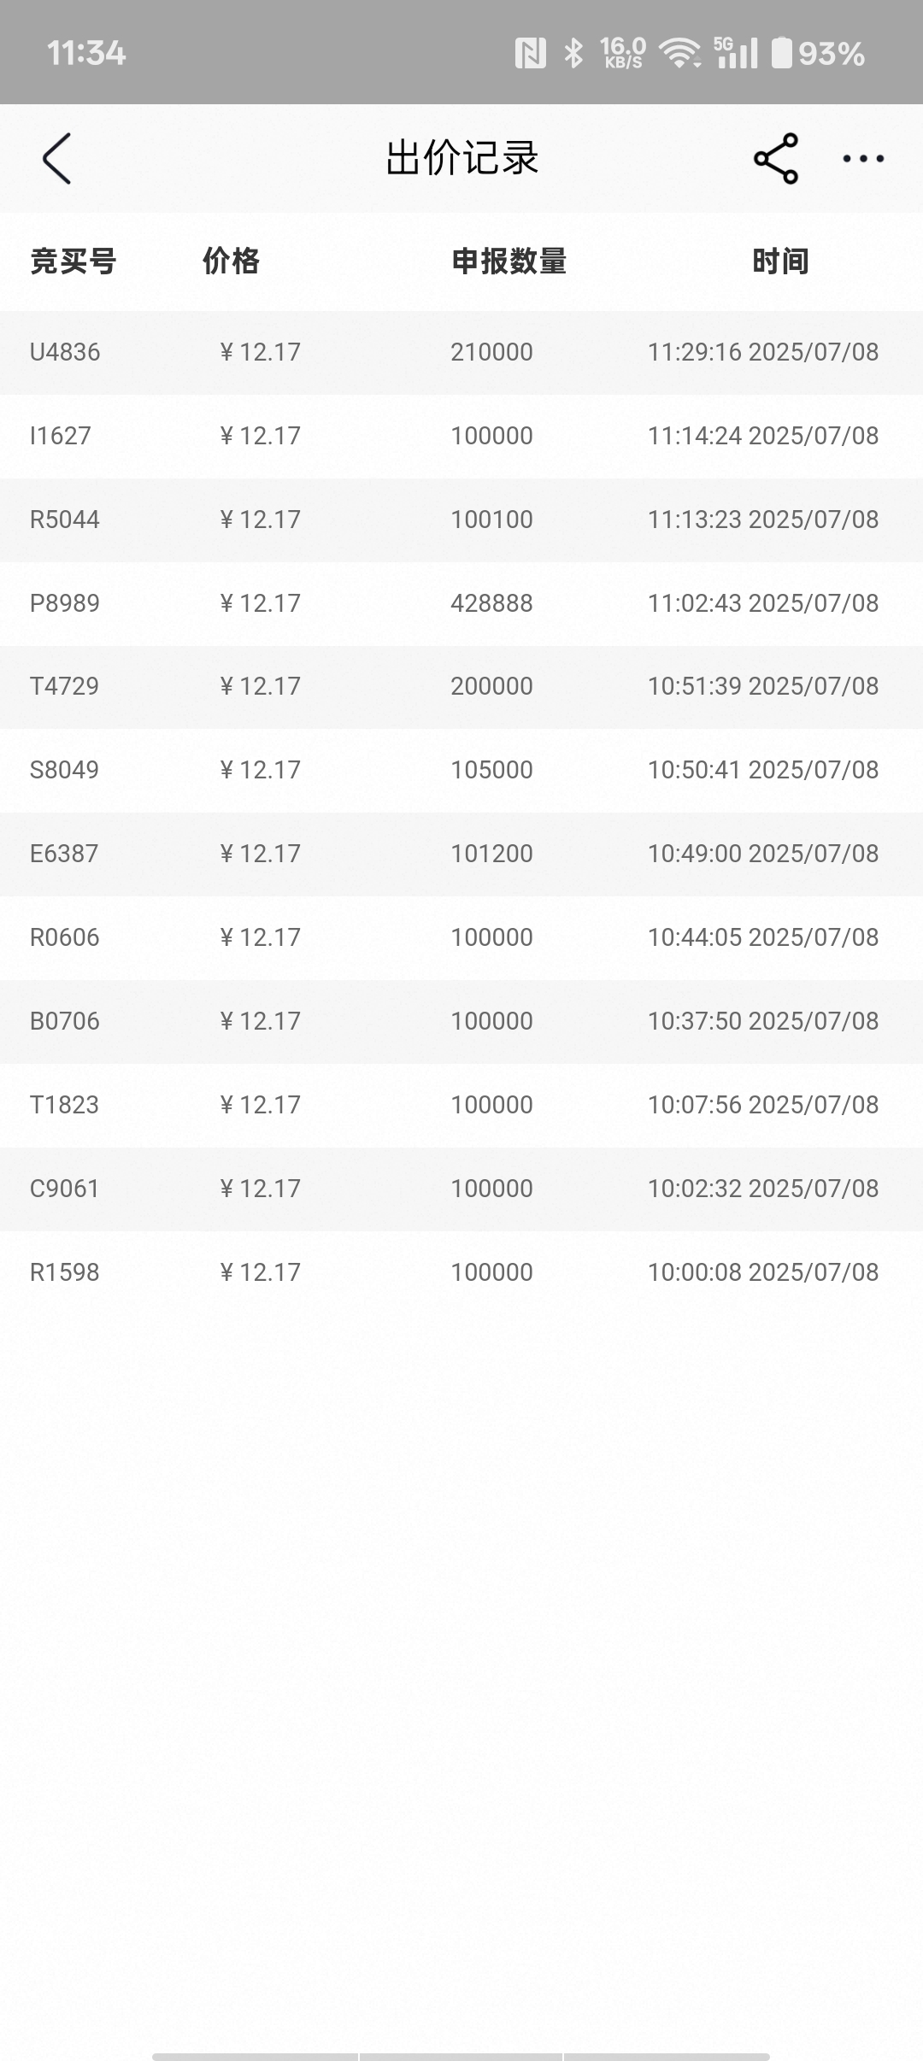Tap the 5G signal strength icon
This screenshot has height=2061, width=923.
736,53
